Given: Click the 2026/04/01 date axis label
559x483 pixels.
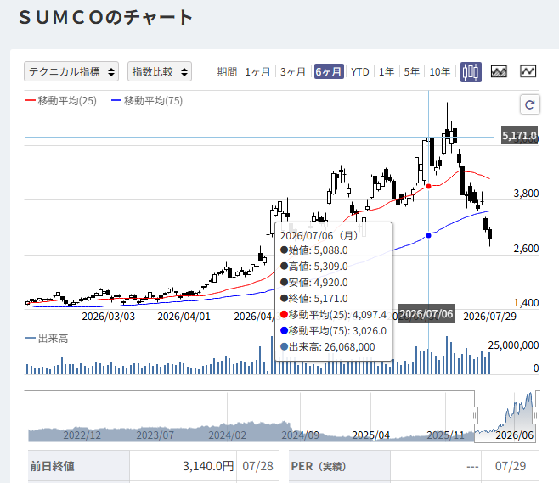Looking at the screenshot, I should (184, 317).
